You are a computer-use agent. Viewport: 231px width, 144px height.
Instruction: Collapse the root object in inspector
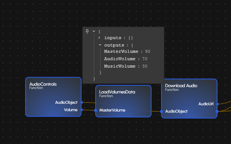point(94,31)
